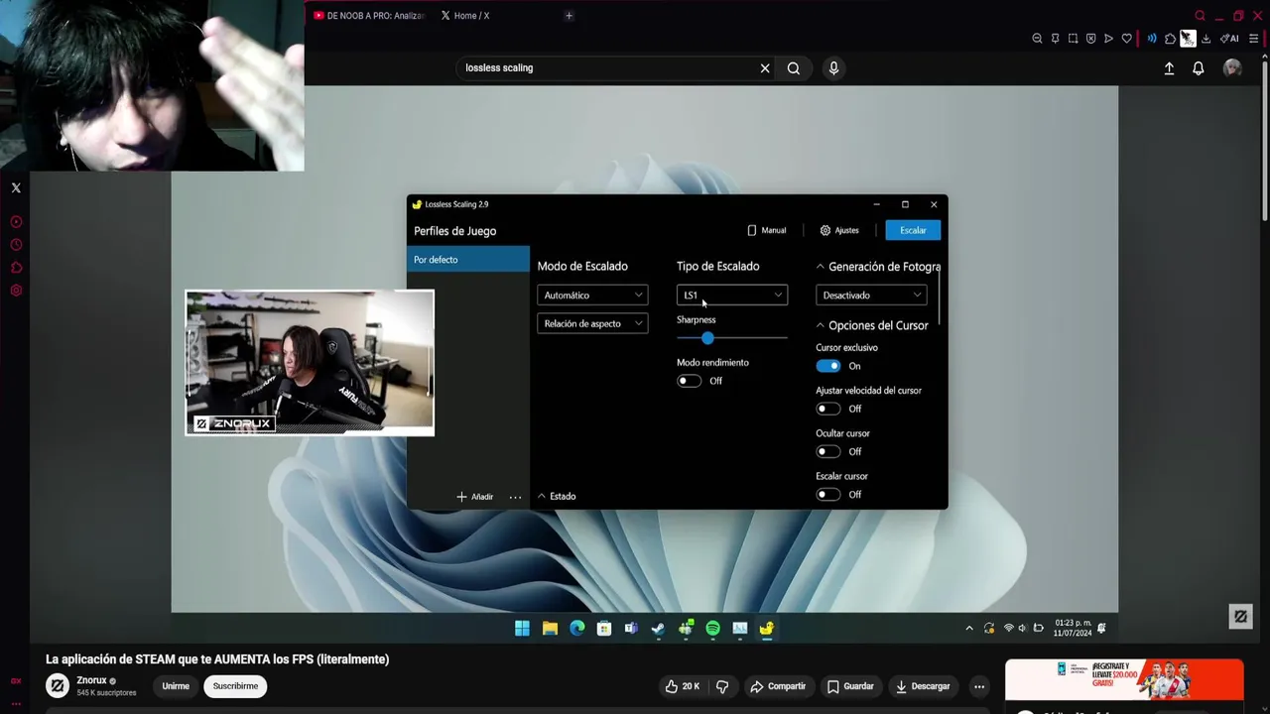Clear the YouTube search text

tap(765, 68)
